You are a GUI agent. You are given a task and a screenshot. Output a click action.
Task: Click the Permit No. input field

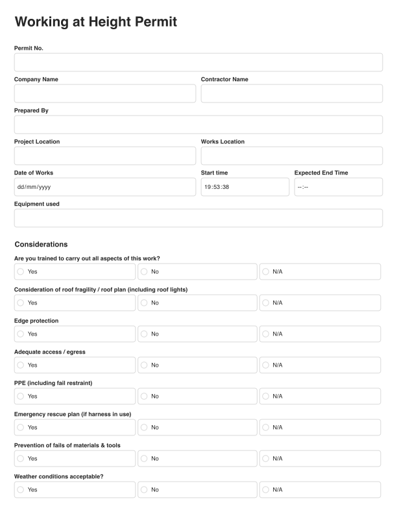tap(198, 62)
